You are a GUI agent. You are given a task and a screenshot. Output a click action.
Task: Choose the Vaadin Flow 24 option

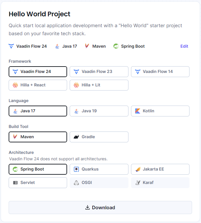pyautogui.click(x=38, y=72)
